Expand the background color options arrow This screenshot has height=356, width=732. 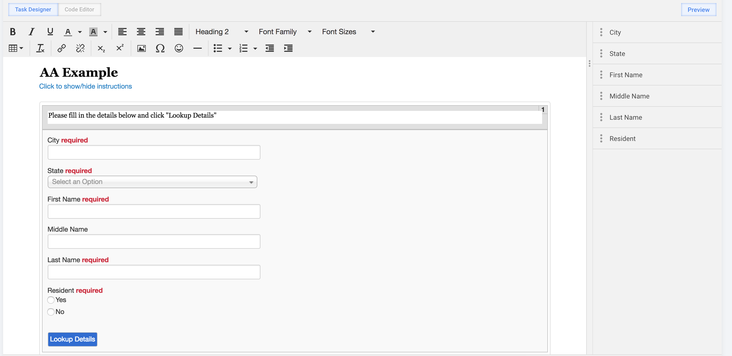pyautogui.click(x=105, y=32)
